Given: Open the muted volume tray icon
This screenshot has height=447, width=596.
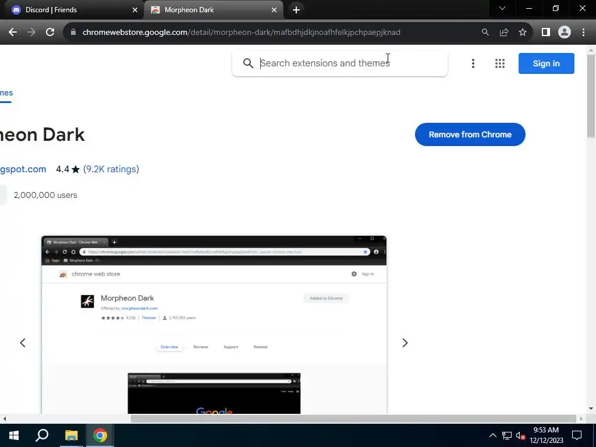Looking at the screenshot, I should [520, 435].
